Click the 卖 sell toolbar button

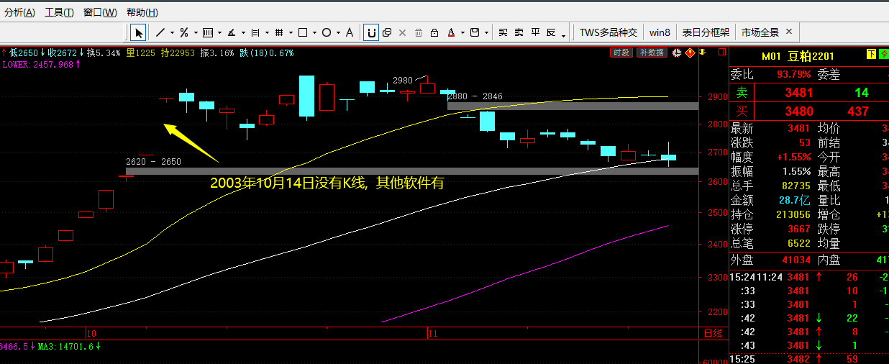[x=519, y=32]
